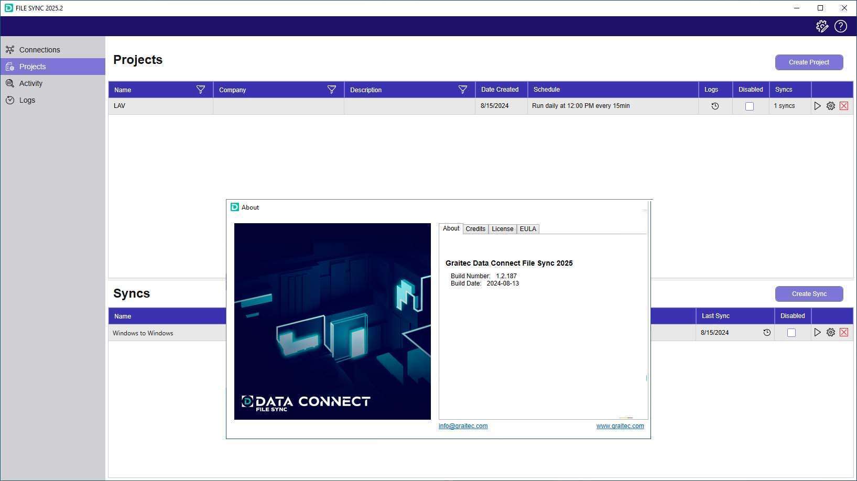857x481 pixels.
Task: Open the EULA tab
Action: pyautogui.click(x=528, y=229)
